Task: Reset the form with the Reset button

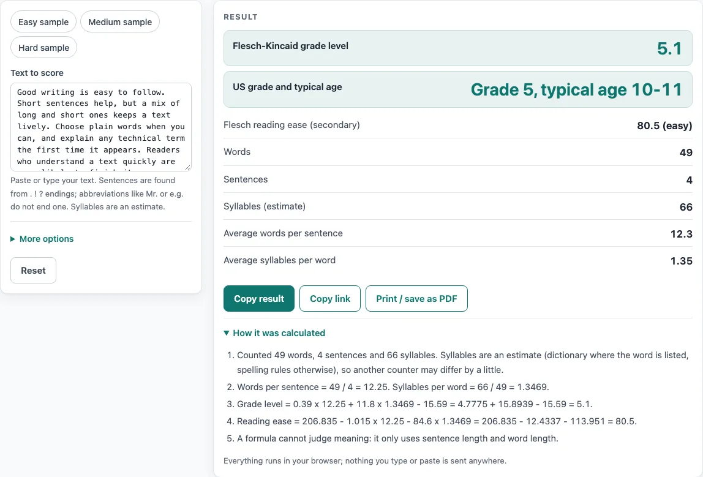Action: click(33, 270)
